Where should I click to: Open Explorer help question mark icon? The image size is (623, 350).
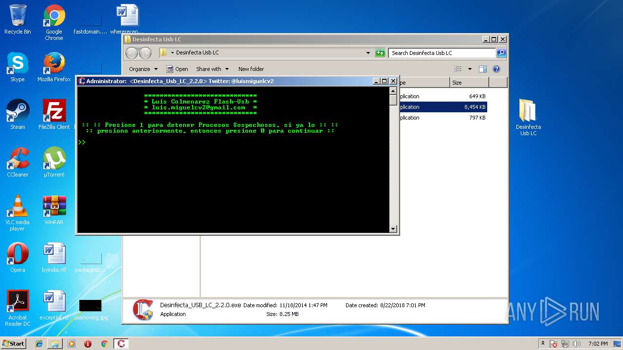tap(496, 69)
